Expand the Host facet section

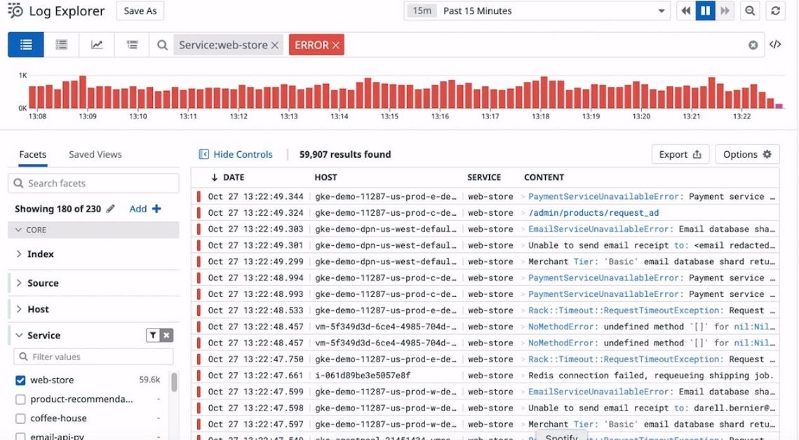pyautogui.click(x=37, y=308)
